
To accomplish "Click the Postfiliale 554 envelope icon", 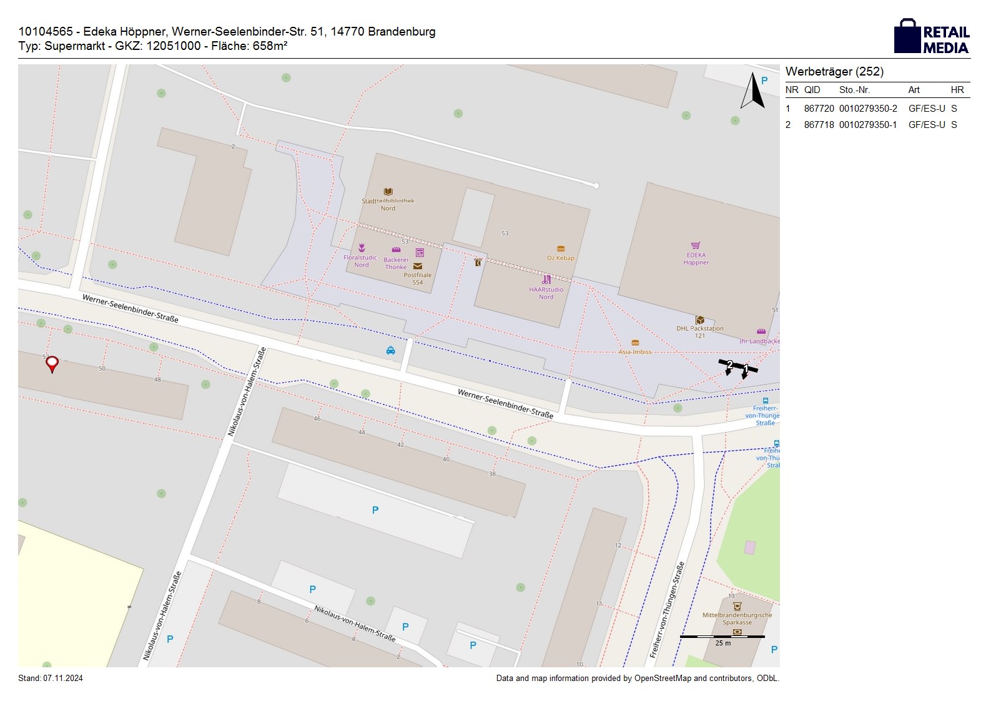I will pyautogui.click(x=418, y=267).
